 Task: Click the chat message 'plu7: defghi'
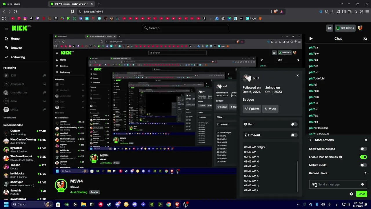(317, 78)
